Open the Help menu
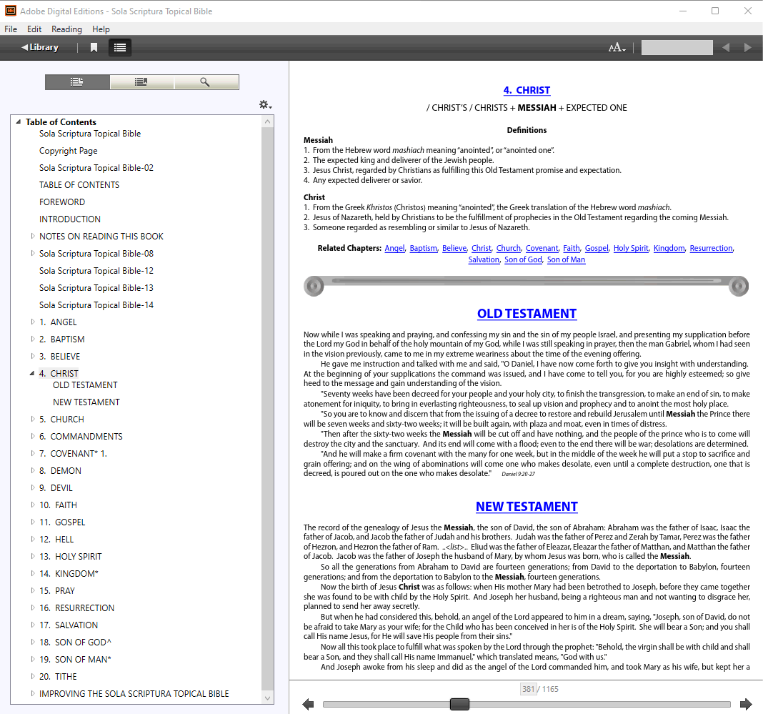Screen dimensions: 763x714 point(101,29)
